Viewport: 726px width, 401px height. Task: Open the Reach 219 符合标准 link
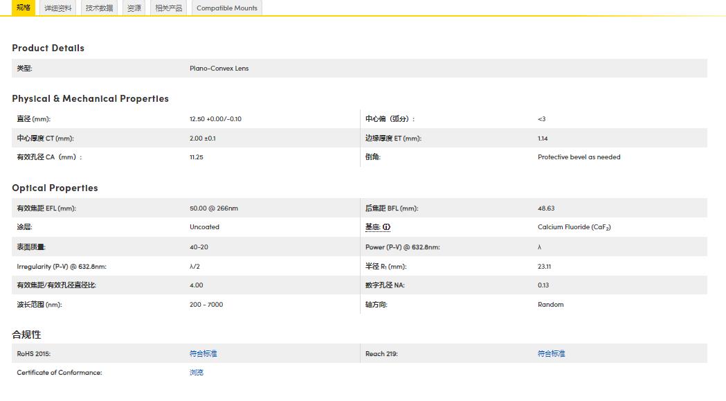click(551, 354)
